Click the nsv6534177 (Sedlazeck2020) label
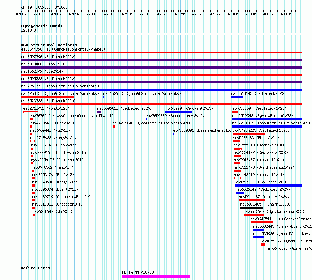This screenshot has height=280, width=312. [261, 152]
